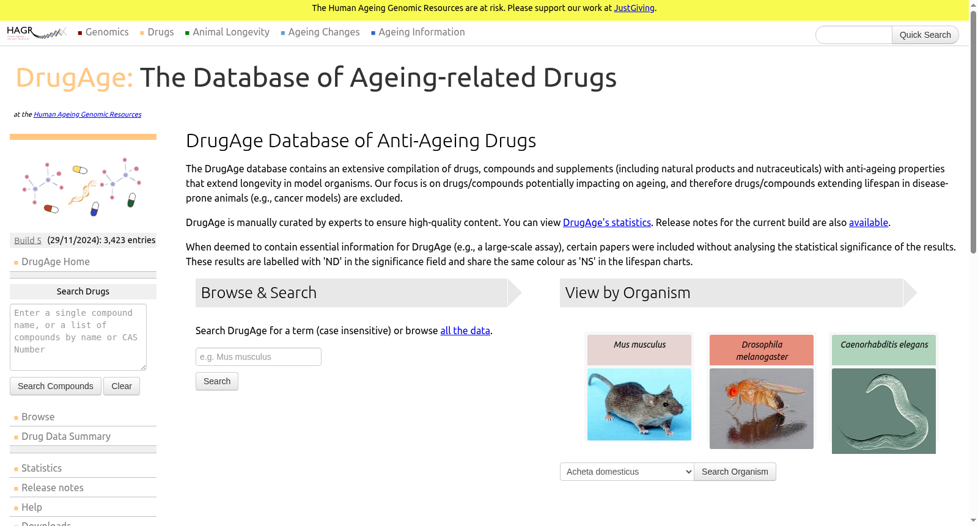Viewport: 978px width, 526px height.
Task: Open the Ageing Information menu
Action: [422, 32]
